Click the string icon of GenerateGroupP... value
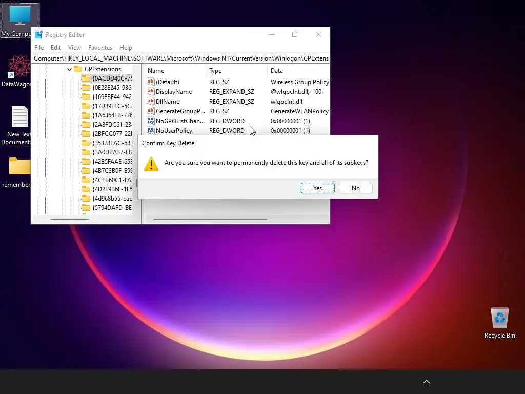 [x=151, y=111]
